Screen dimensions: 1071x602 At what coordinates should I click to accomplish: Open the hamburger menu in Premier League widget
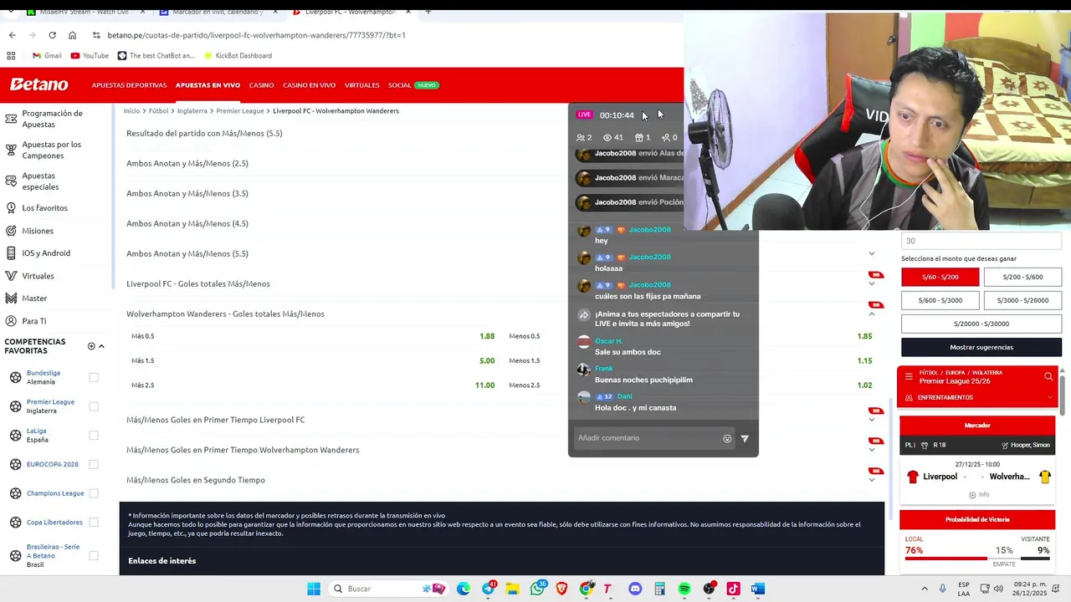(909, 376)
